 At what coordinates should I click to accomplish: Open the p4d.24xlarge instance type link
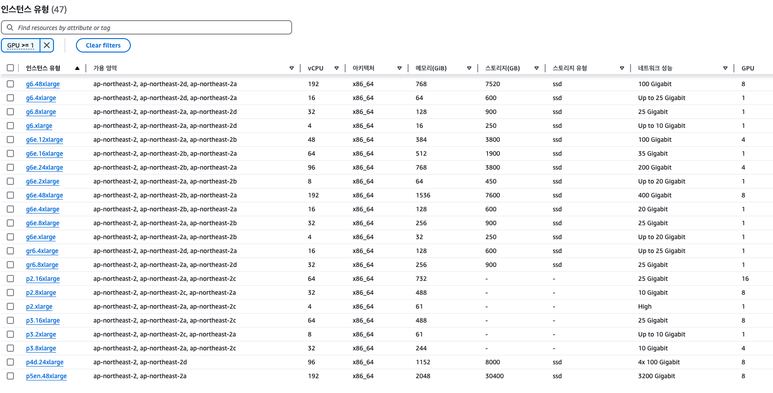click(45, 362)
